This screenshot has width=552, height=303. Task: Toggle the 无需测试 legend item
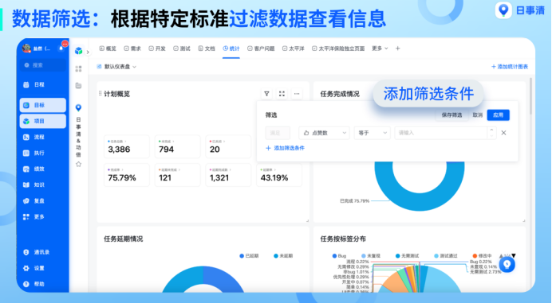[x=408, y=255]
